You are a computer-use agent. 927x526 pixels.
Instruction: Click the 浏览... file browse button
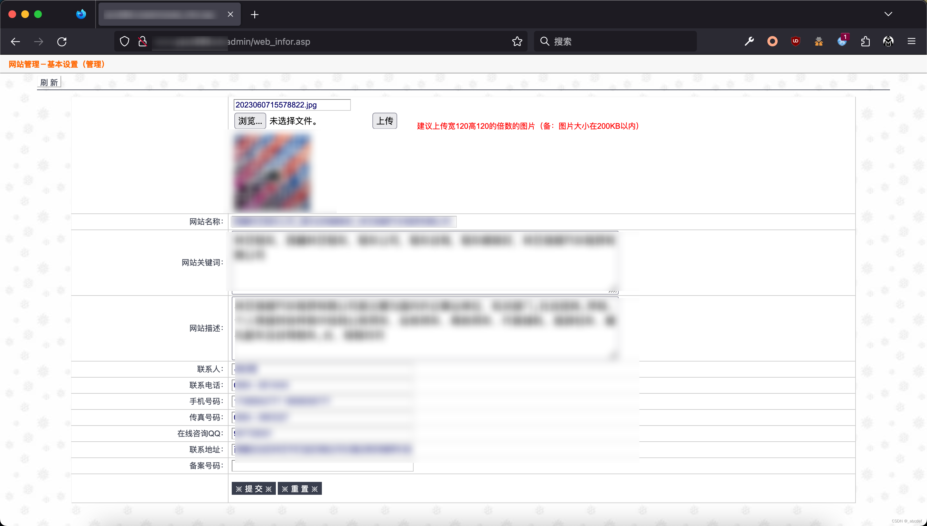[250, 121]
